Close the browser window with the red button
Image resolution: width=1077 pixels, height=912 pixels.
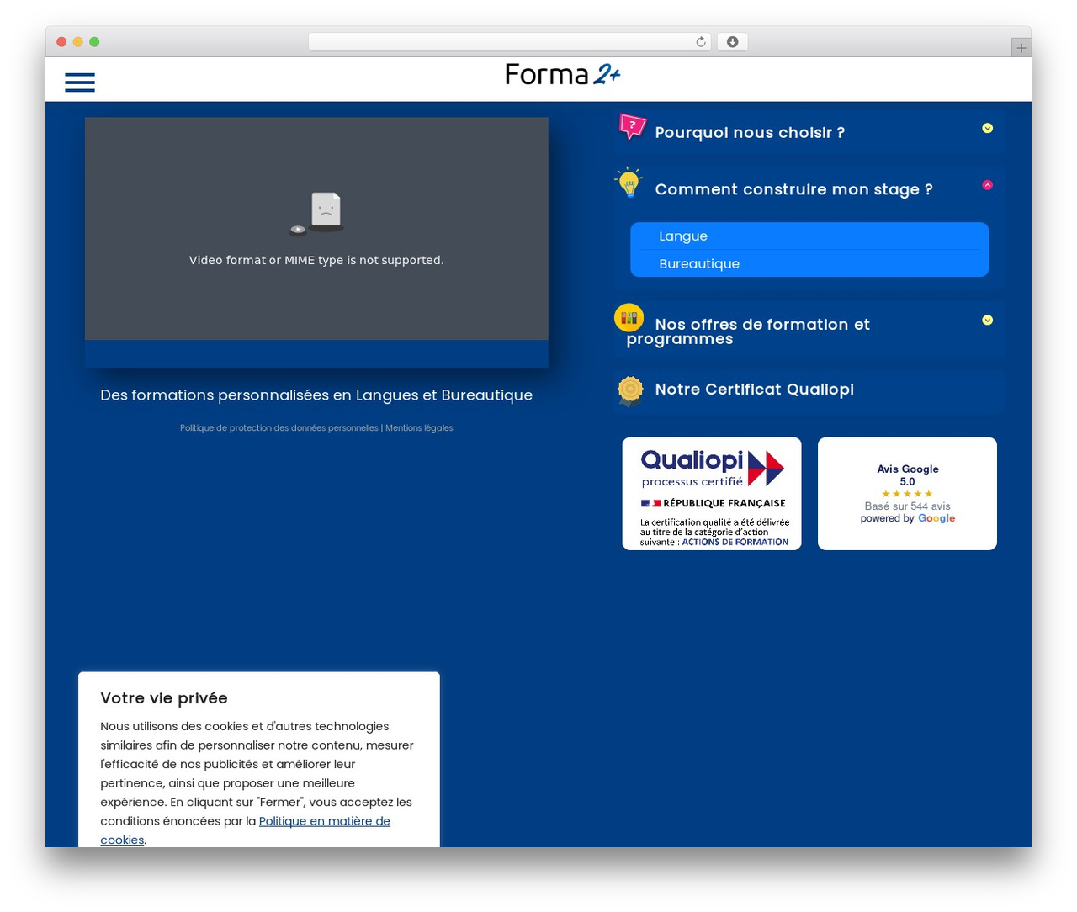click(x=61, y=42)
